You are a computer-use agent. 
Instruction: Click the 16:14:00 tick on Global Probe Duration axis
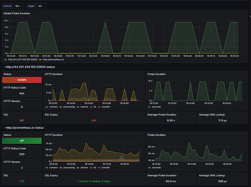105,56
